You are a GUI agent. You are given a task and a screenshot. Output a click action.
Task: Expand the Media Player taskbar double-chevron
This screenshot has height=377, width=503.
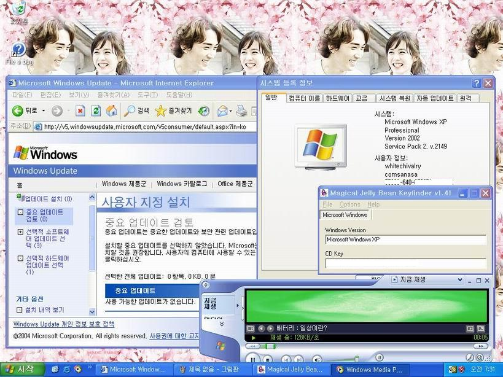[x=221, y=324]
